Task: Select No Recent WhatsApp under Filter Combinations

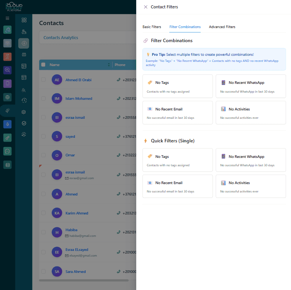Action: tap(250, 86)
